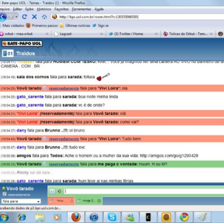The image size is (224, 223).
Task: Open Windows Media Player from taskbar
Action: [x=57, y=217]
